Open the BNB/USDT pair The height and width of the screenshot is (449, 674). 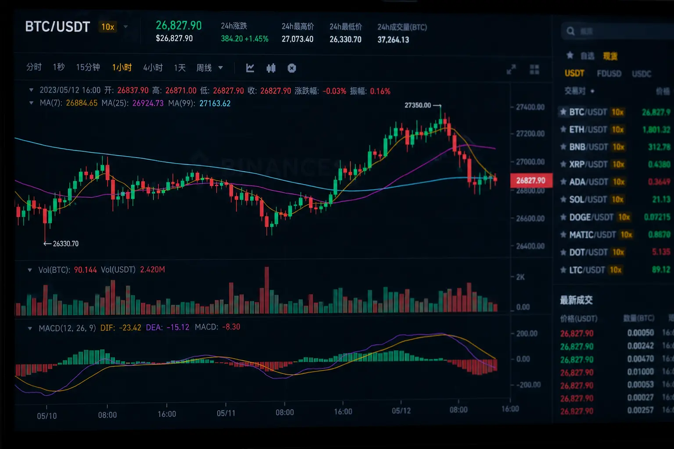point(588,147)
